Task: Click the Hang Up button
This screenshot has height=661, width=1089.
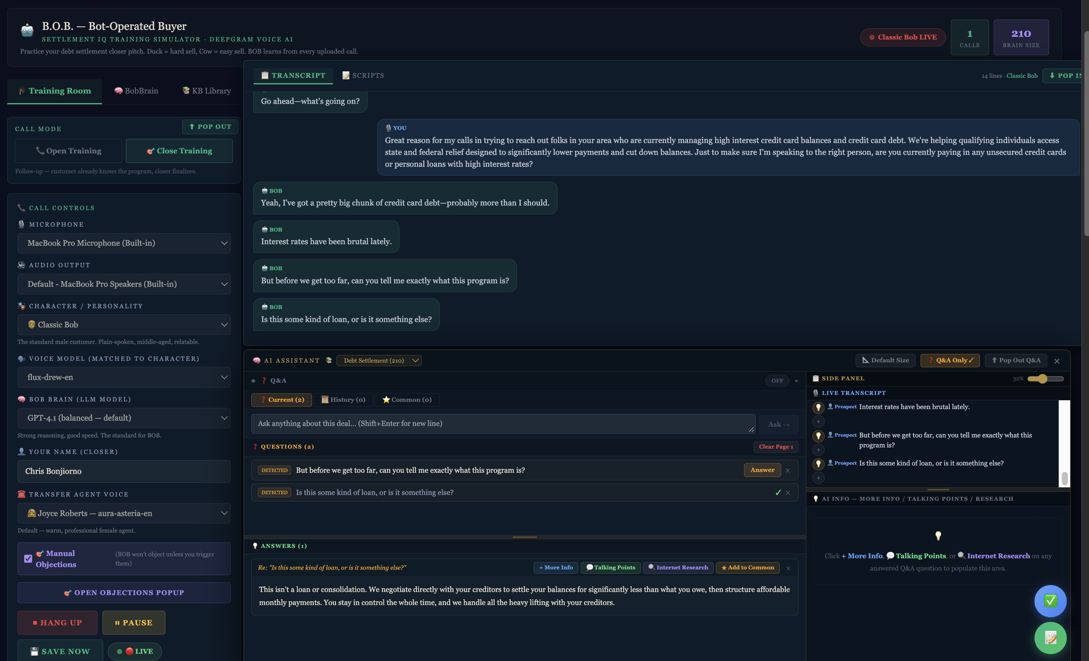Action: [58, 623]
